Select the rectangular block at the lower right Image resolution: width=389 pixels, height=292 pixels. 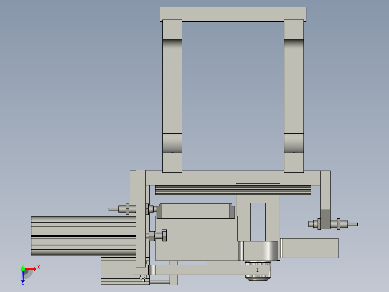[x=310, y=248]
